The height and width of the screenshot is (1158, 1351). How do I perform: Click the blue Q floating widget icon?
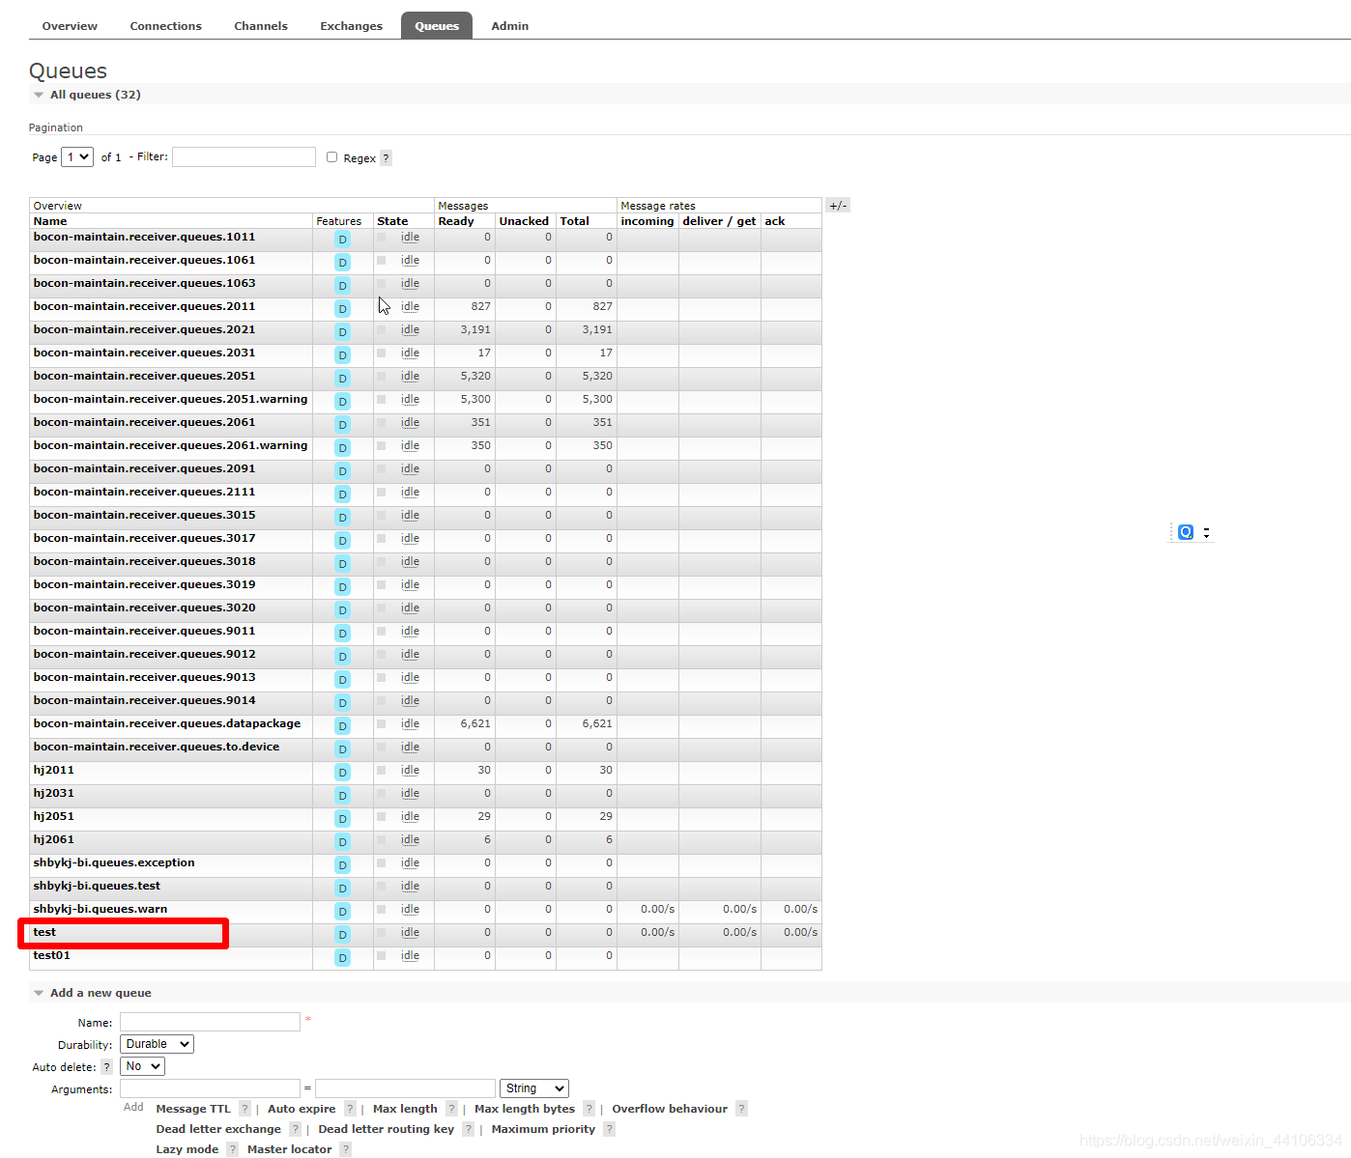click(x=1186, y=532)
